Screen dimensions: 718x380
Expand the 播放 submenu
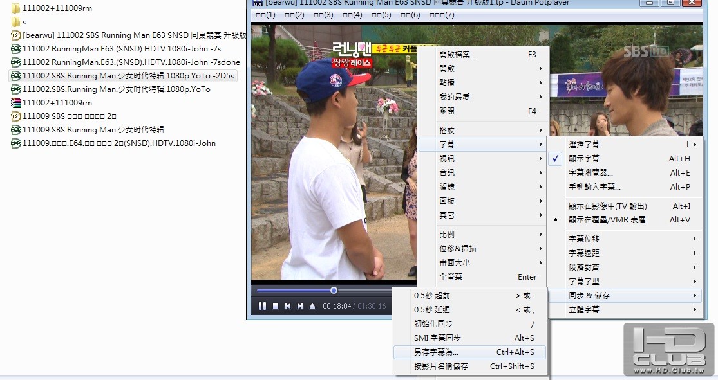tap(483, 130)
